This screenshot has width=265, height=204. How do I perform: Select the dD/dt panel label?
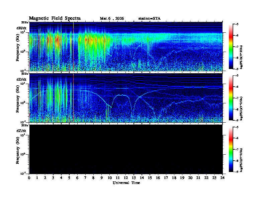[21, 79]
